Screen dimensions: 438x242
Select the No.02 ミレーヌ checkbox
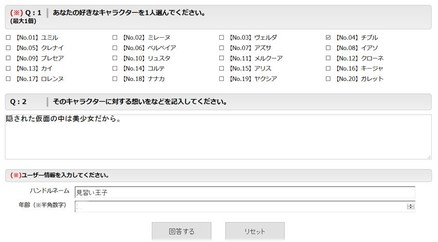click(x=115, y=38)
